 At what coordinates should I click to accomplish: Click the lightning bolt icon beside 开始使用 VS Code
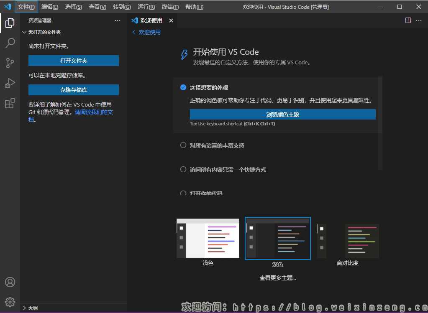pyautogui.click(x=184, y=54)
